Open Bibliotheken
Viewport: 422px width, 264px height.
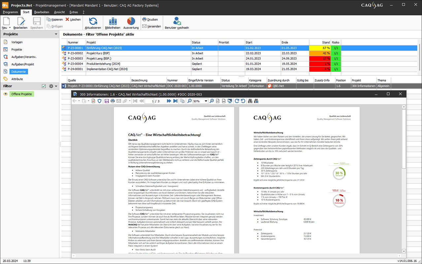click(x=113, y=23)
